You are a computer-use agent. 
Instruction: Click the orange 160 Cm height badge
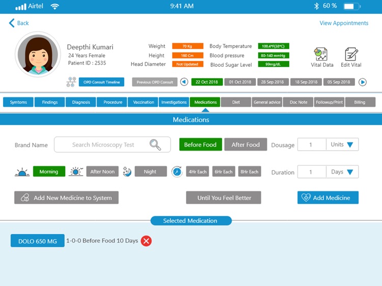click(x=187, y=55)
